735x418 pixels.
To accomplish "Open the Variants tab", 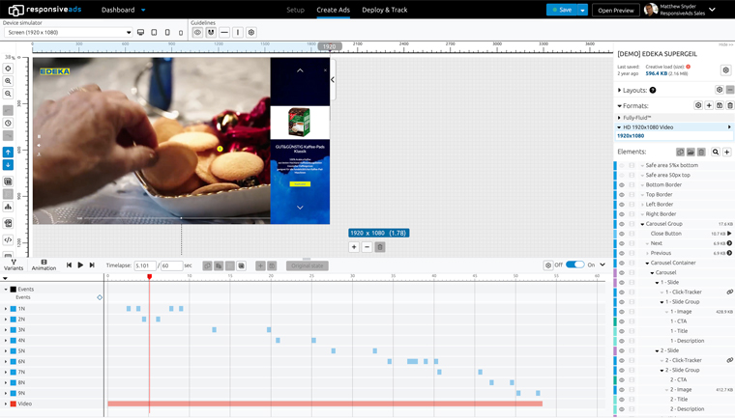I will click(14, 265).
